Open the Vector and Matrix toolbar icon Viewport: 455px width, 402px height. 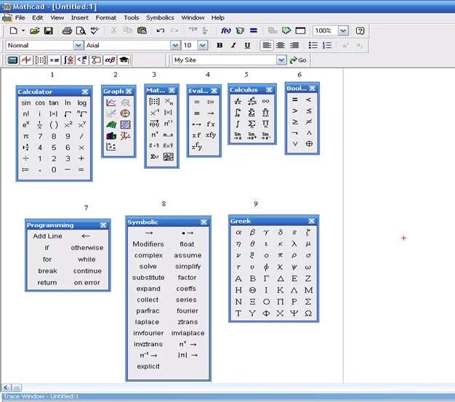(x=40, y=60)
